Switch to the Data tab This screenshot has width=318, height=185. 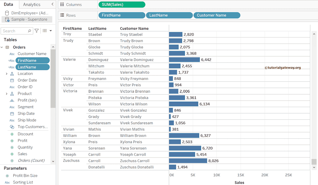click(9, 4)
